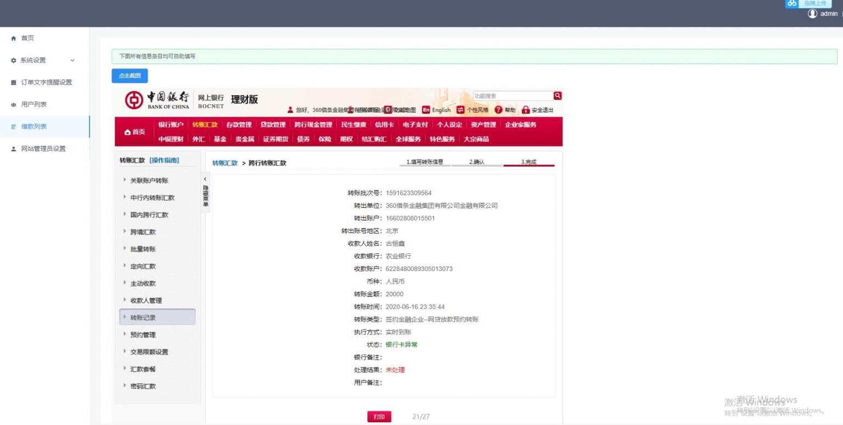The width and height of the screenshot is (843, 425).
Task: Click the English language icon
Action: (x=426, y=110)
